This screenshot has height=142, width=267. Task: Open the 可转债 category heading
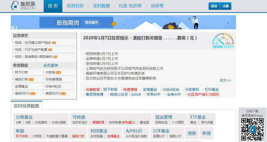point(79,117)
